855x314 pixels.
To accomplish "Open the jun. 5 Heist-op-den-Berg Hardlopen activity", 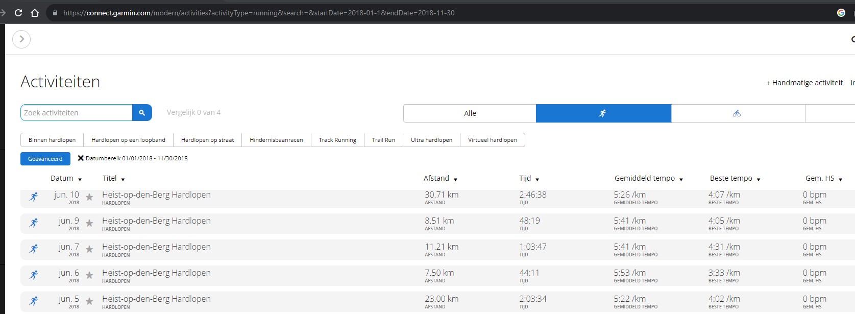I will point(156,299).
